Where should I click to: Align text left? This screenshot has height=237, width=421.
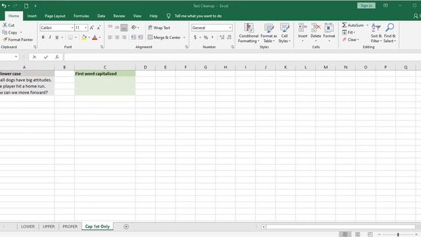pos(111,38)
